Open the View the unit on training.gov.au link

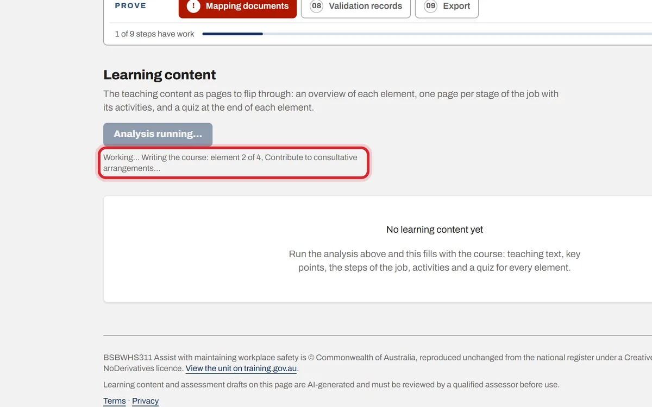241,368
